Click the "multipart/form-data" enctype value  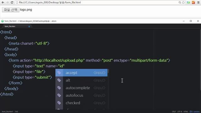[x=149, y=60]
